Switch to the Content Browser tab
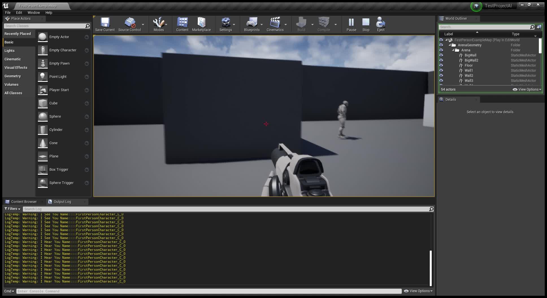The height and width of the screenshot is (298, 547). [24, 201]
